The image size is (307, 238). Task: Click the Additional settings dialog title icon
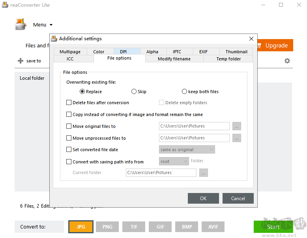[54, 39]
